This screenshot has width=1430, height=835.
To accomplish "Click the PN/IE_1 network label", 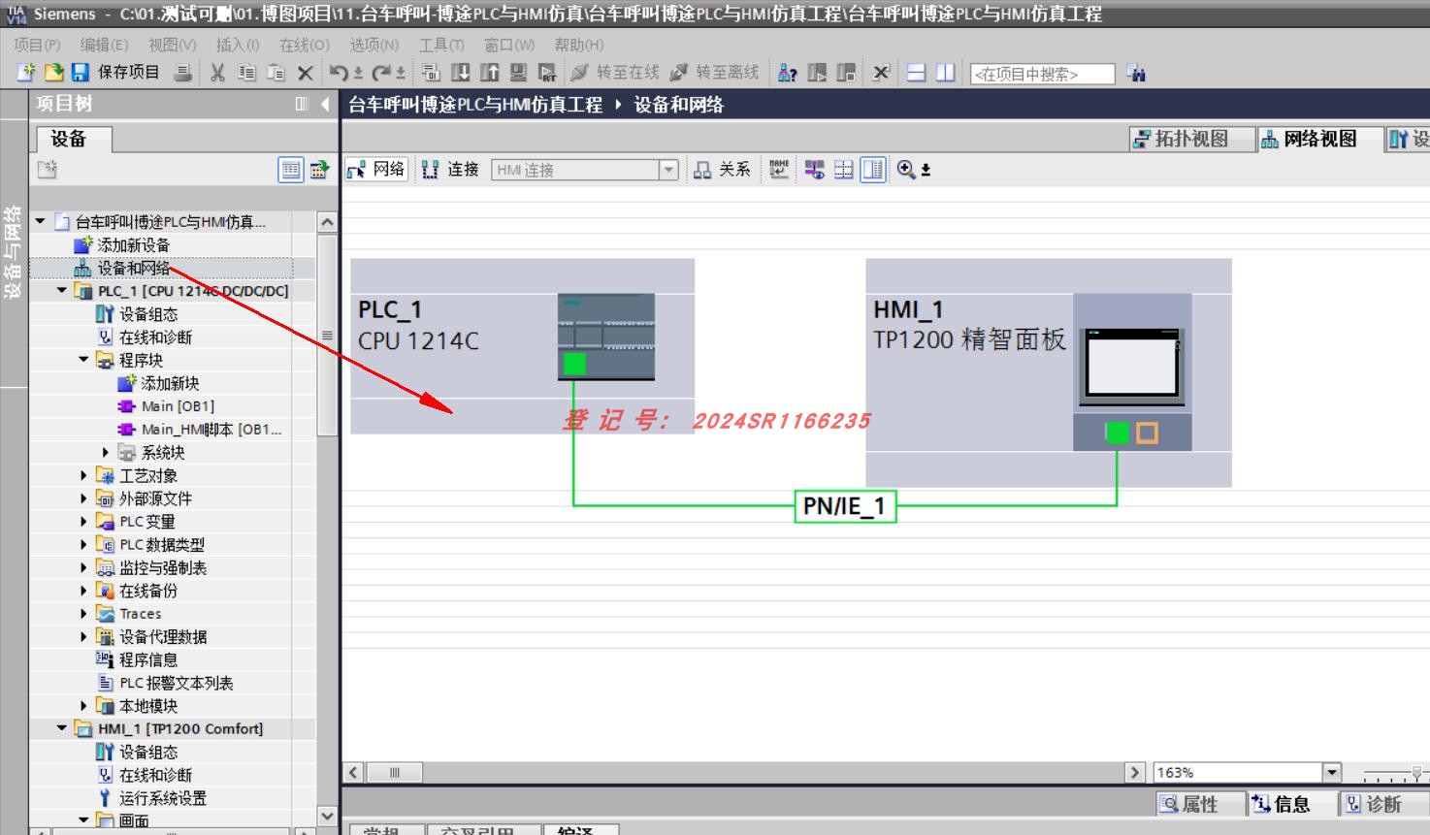I will [845, 505].
